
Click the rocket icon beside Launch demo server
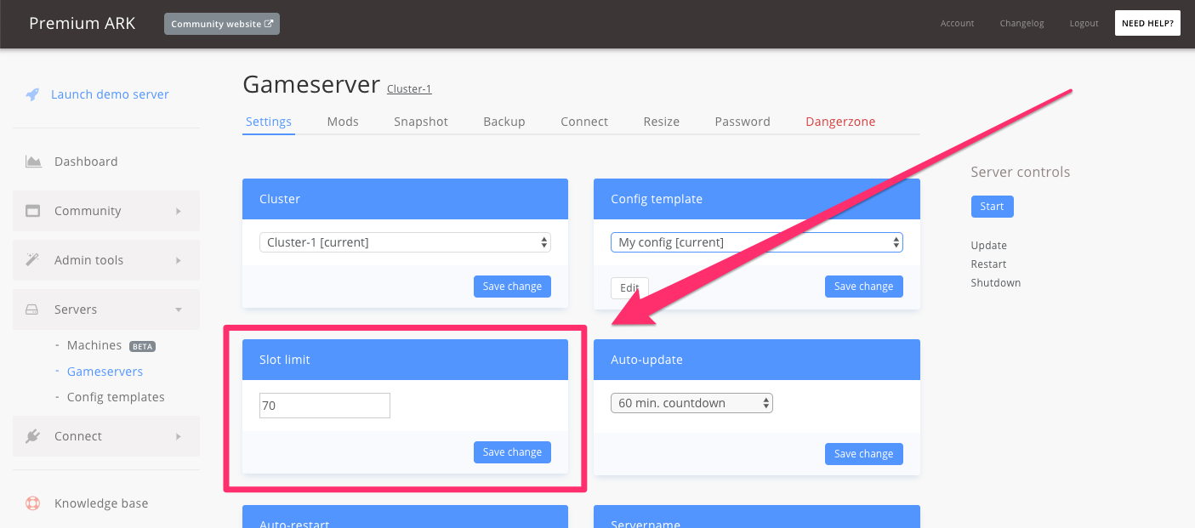point(32,94)
